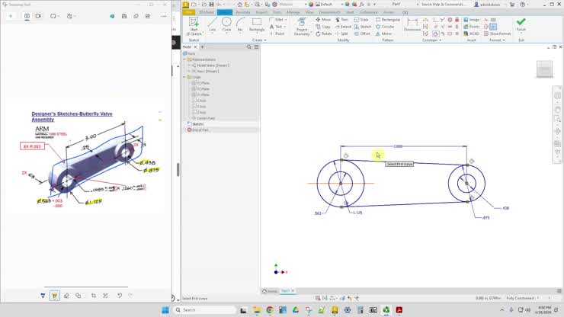The height and width of the screenshot is (317, 564).
Task: Search the Model browser
Action: (249, 46)
